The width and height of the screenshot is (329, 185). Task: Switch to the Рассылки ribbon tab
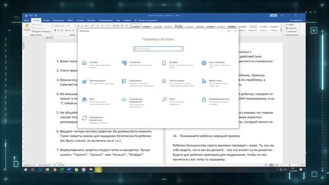pos(91,21)
